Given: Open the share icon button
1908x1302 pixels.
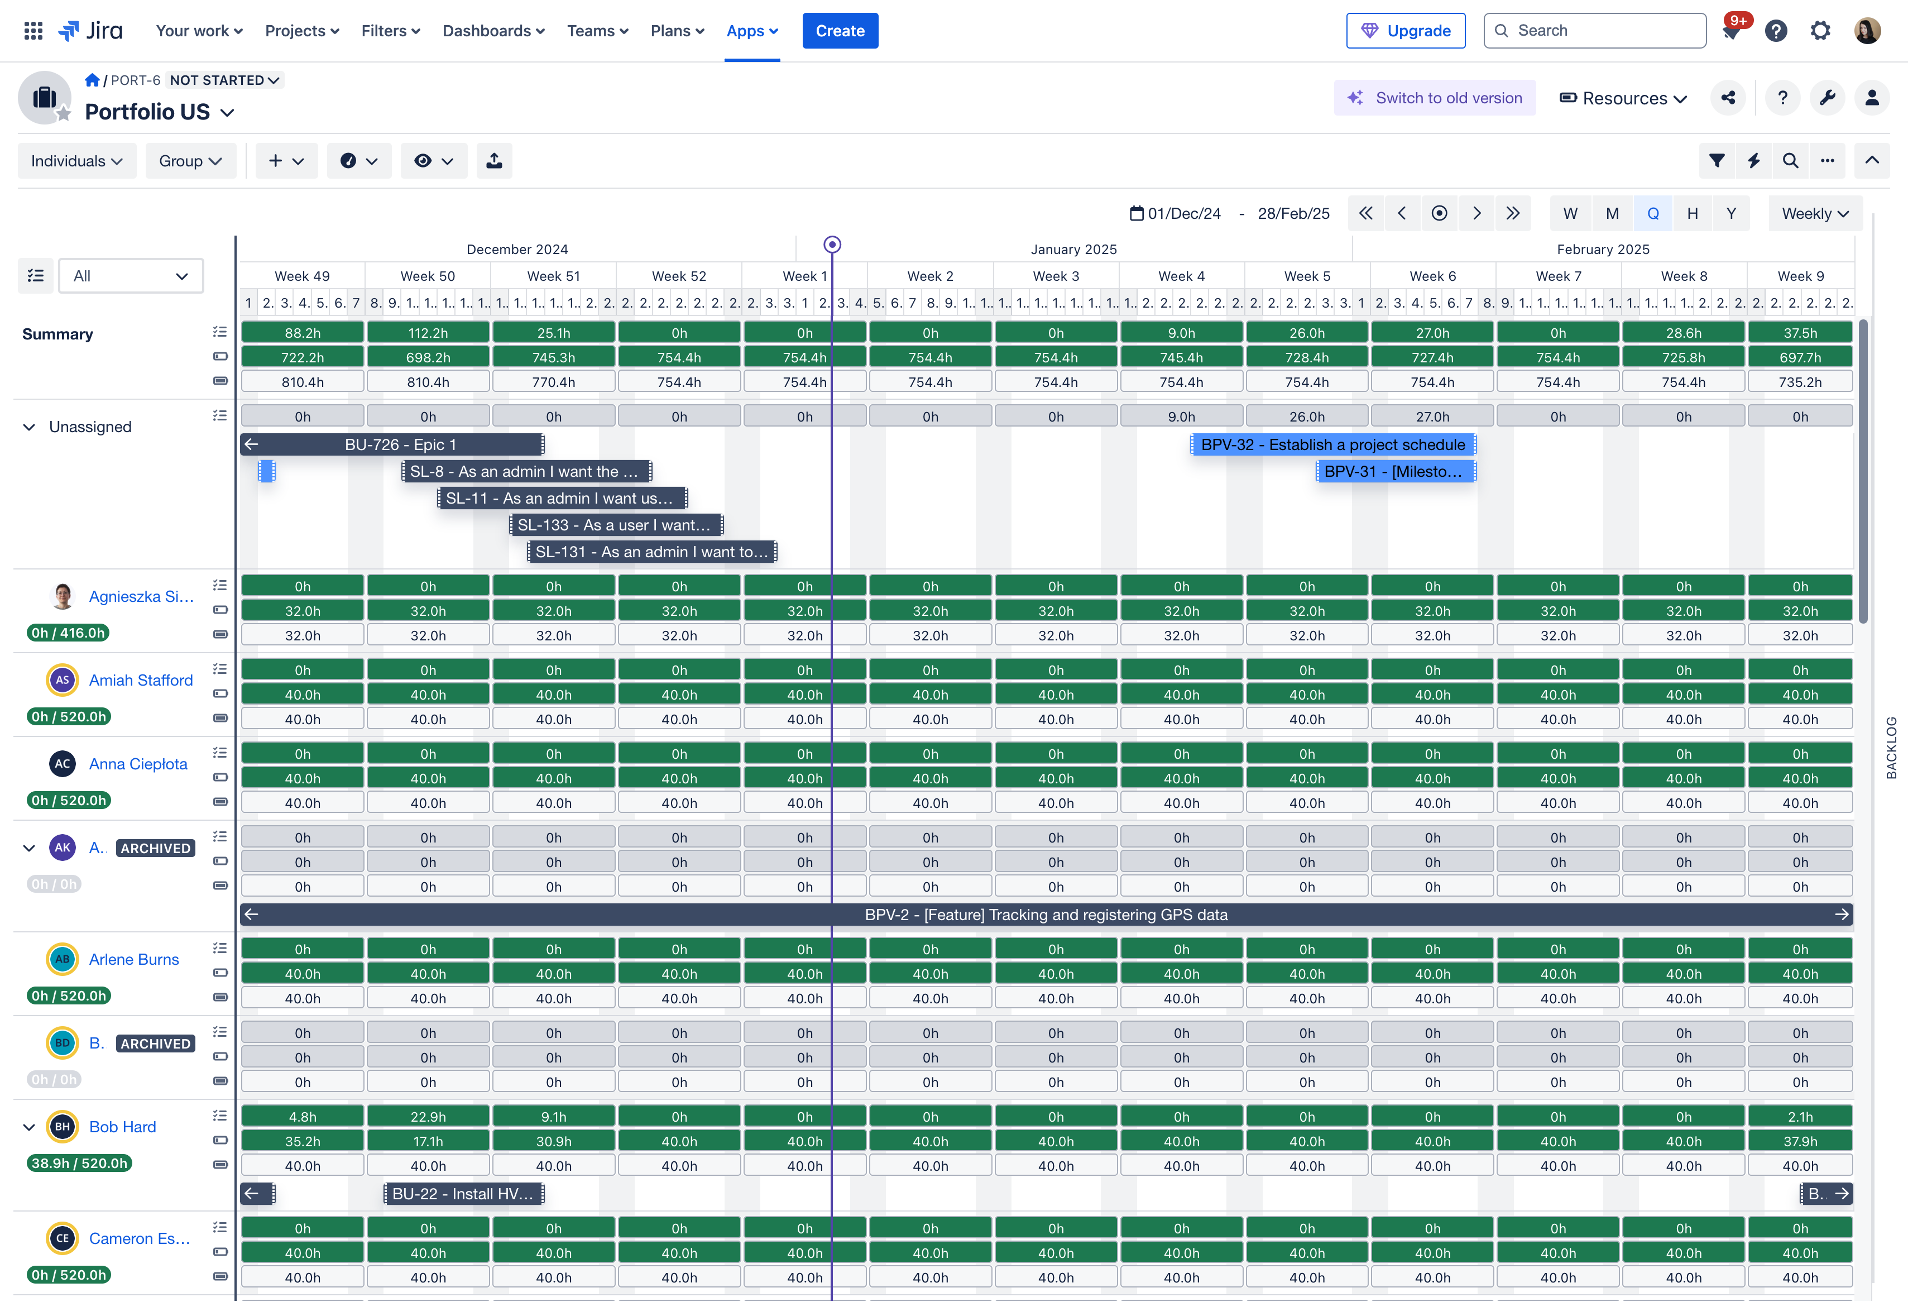Looking at the screenshot, I should point(1728,98).
